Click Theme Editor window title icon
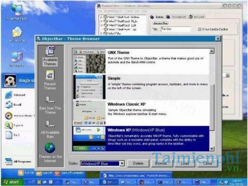 pos(99,6)
